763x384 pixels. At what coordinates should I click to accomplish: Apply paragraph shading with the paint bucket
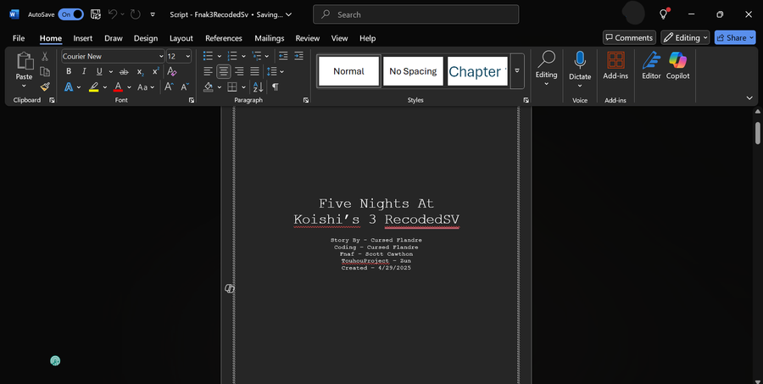[x=209, y=87]
